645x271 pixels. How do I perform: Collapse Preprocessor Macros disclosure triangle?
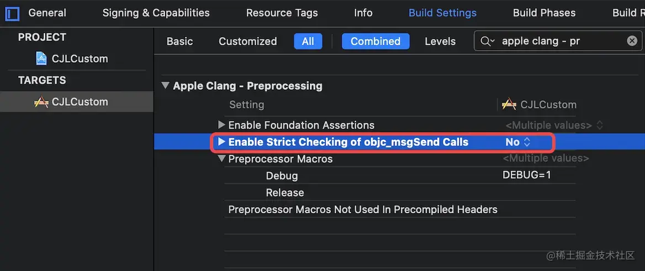pos(221,159)
